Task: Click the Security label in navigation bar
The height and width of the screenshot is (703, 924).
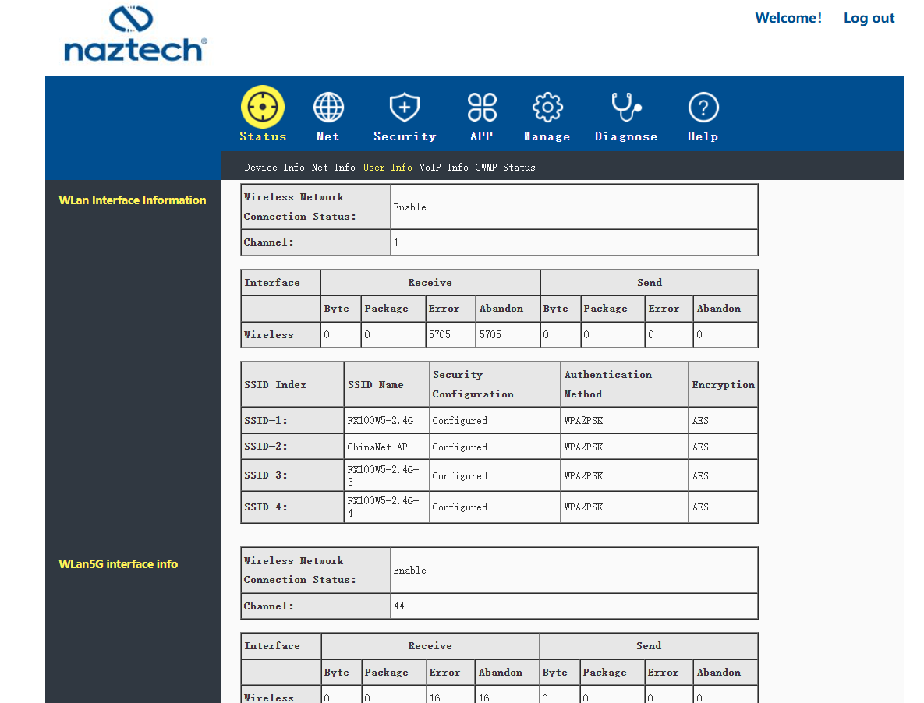Action: [405, 136]
